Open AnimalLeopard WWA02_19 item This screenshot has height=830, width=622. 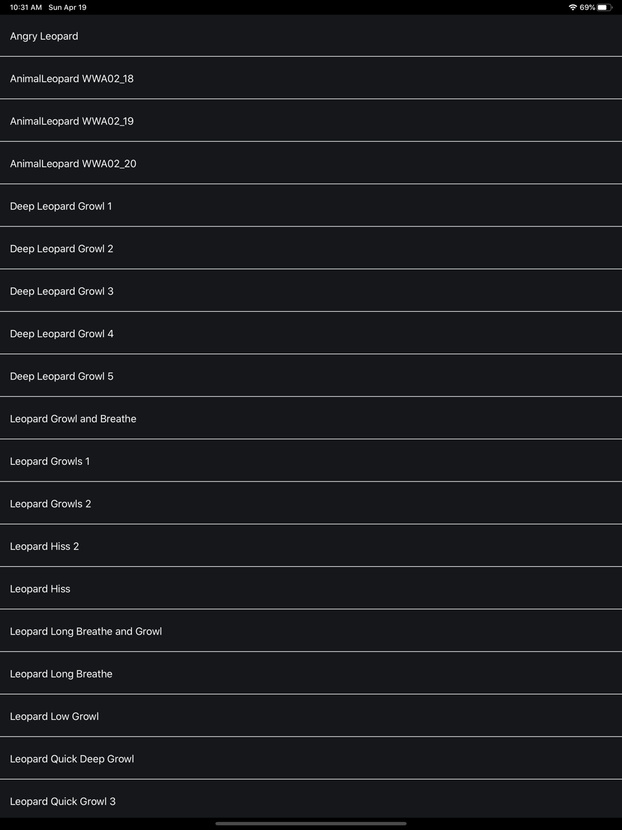(311, 121)
